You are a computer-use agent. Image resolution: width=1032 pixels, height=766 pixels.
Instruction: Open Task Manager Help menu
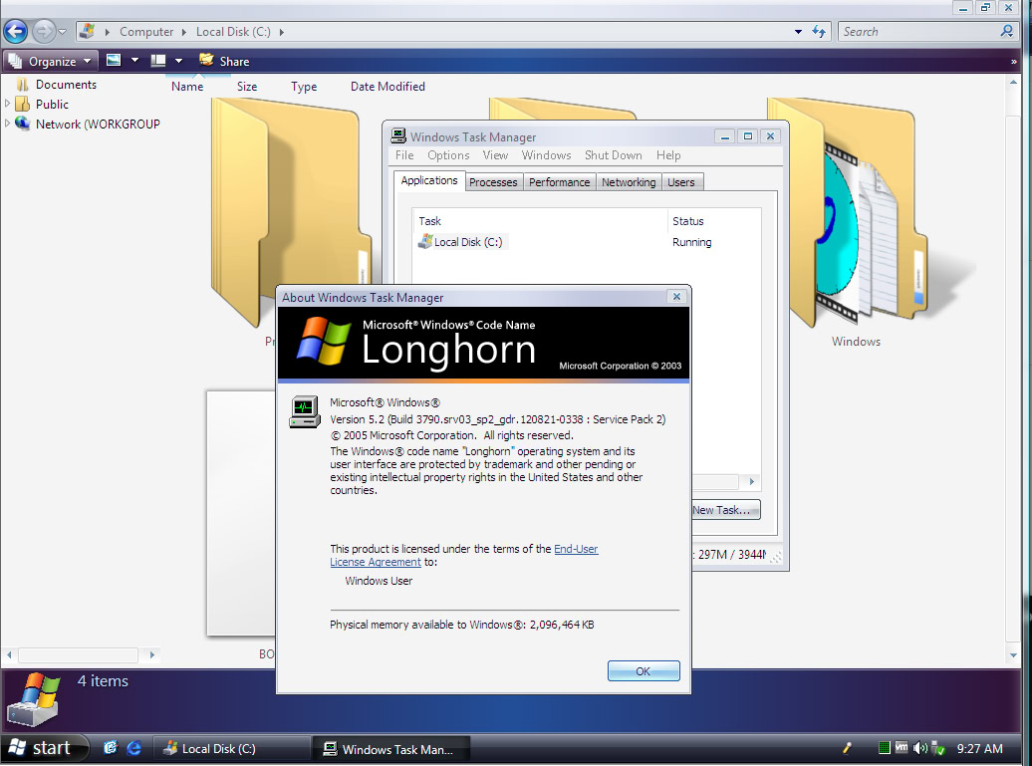click(668, 155)
